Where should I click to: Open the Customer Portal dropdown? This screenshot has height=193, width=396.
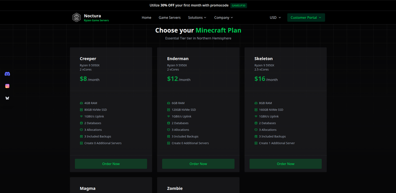pyautogui.click(x=306, y=18)
